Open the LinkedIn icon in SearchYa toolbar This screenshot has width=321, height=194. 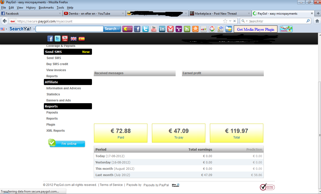[x=162, y=29]
